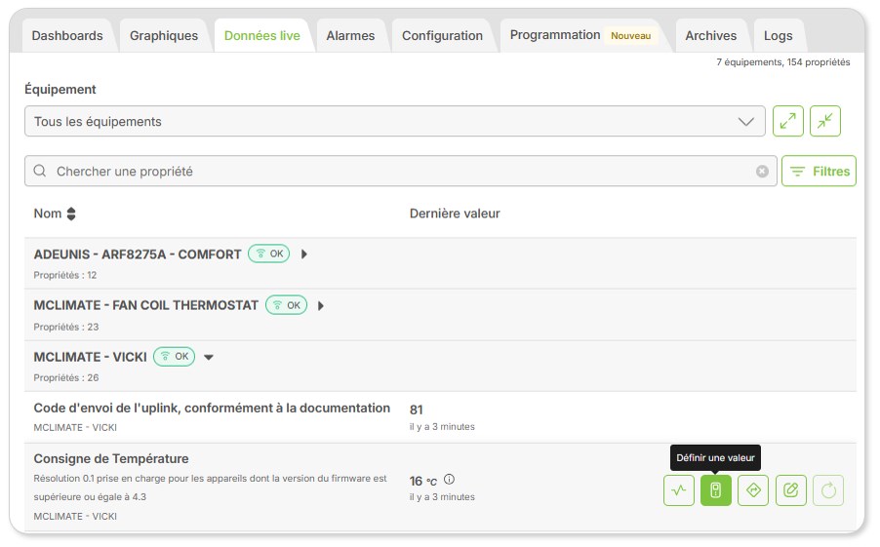Click OK status badge of MCLIMATE - VICKI
This screenshot has width=880, height=547.
pos(175,356)
